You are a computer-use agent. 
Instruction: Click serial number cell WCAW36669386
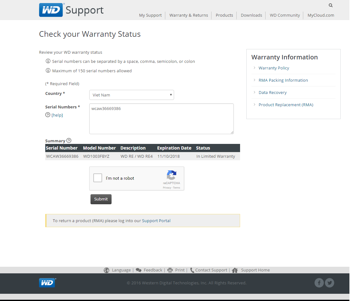62,156
